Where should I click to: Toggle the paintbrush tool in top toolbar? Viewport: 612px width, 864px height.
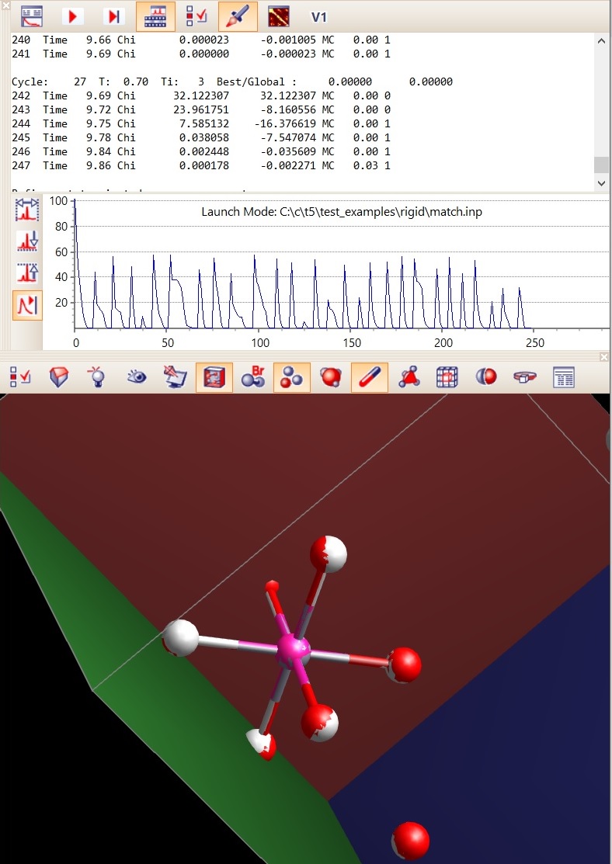238,16
